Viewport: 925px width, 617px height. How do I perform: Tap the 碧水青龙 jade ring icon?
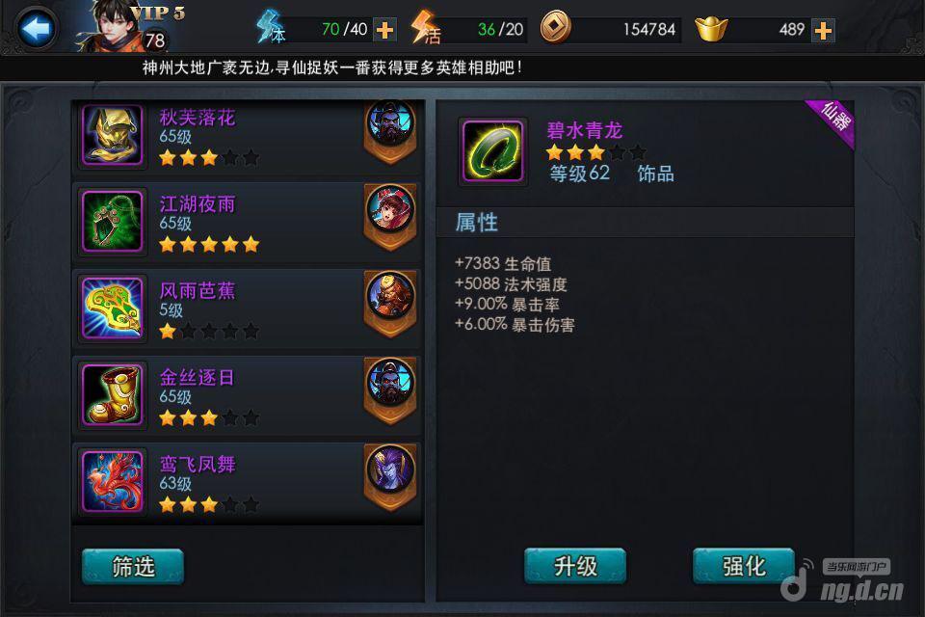click(x=492, y=151)
